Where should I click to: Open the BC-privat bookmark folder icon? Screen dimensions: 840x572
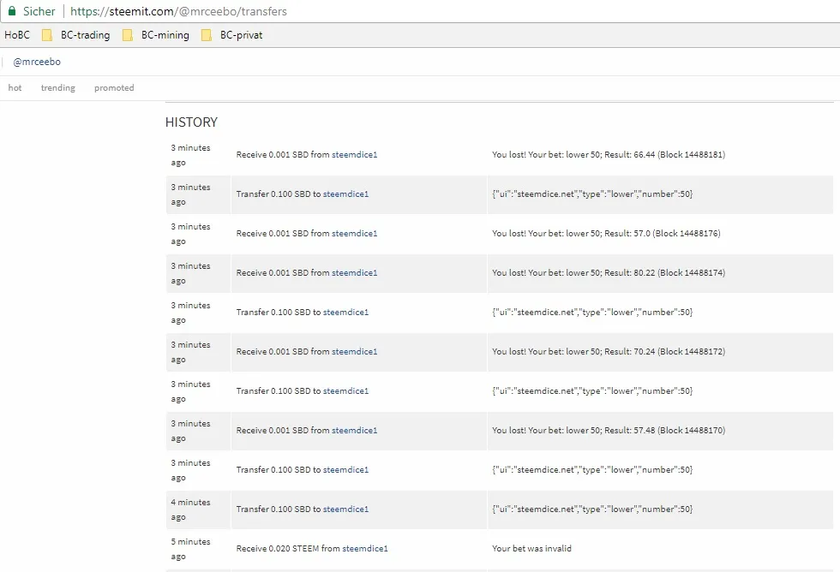(207, 35)
